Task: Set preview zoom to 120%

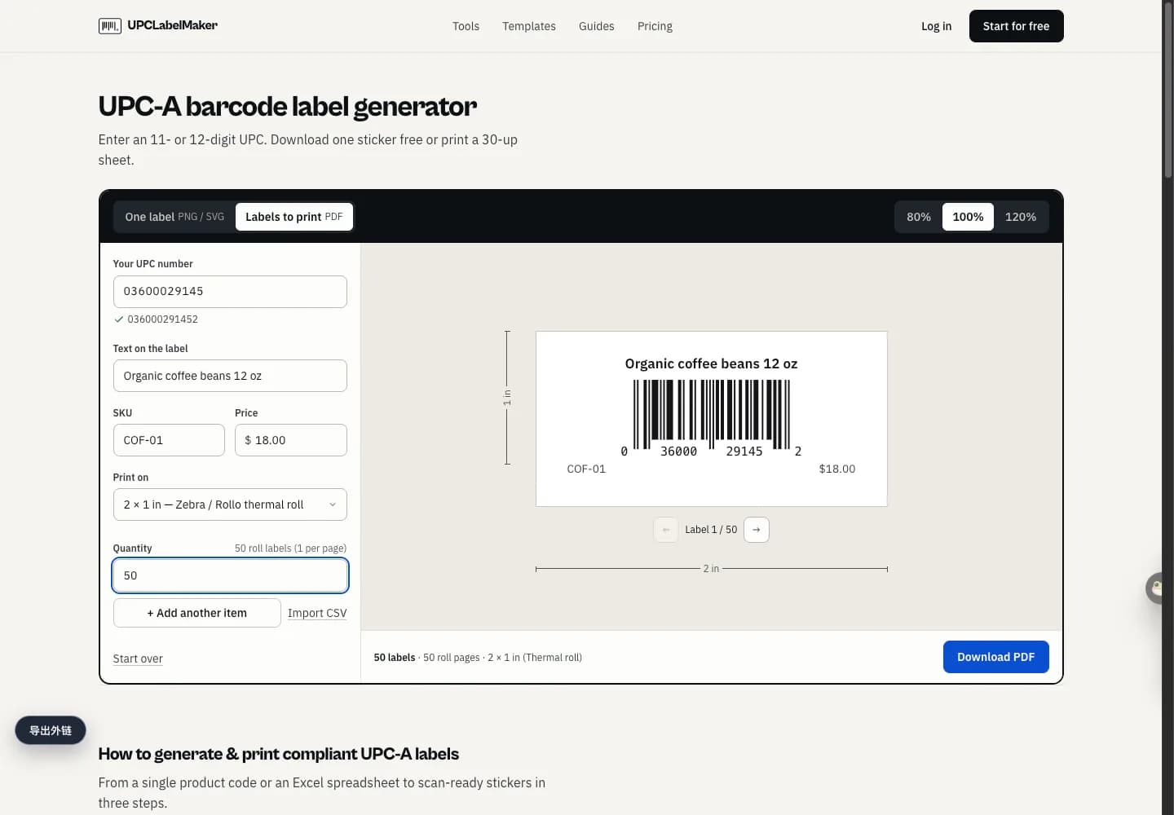Action: [1021, 217]
